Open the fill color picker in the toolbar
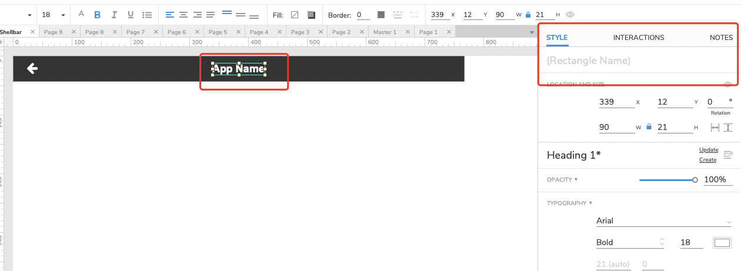 295,15
